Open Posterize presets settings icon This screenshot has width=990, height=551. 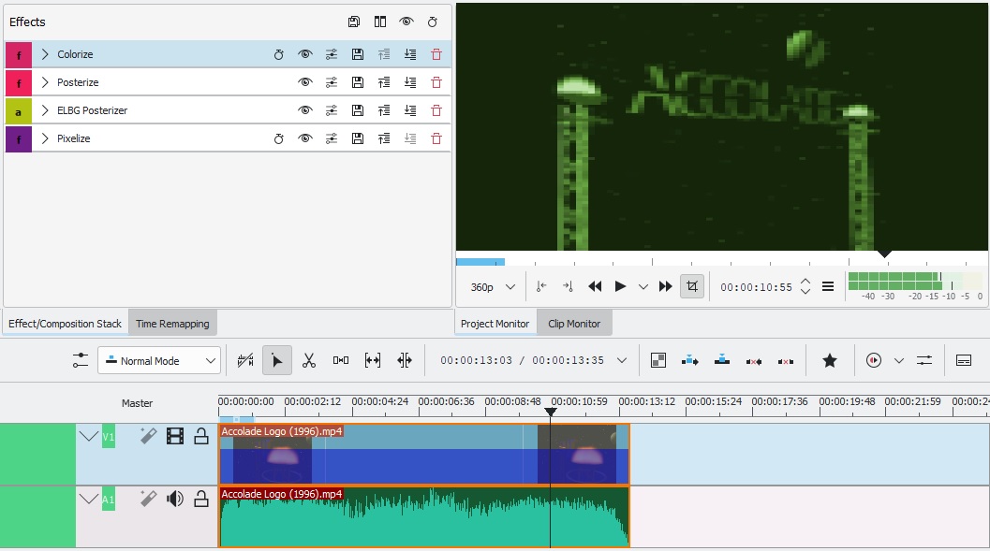(332, 82)
